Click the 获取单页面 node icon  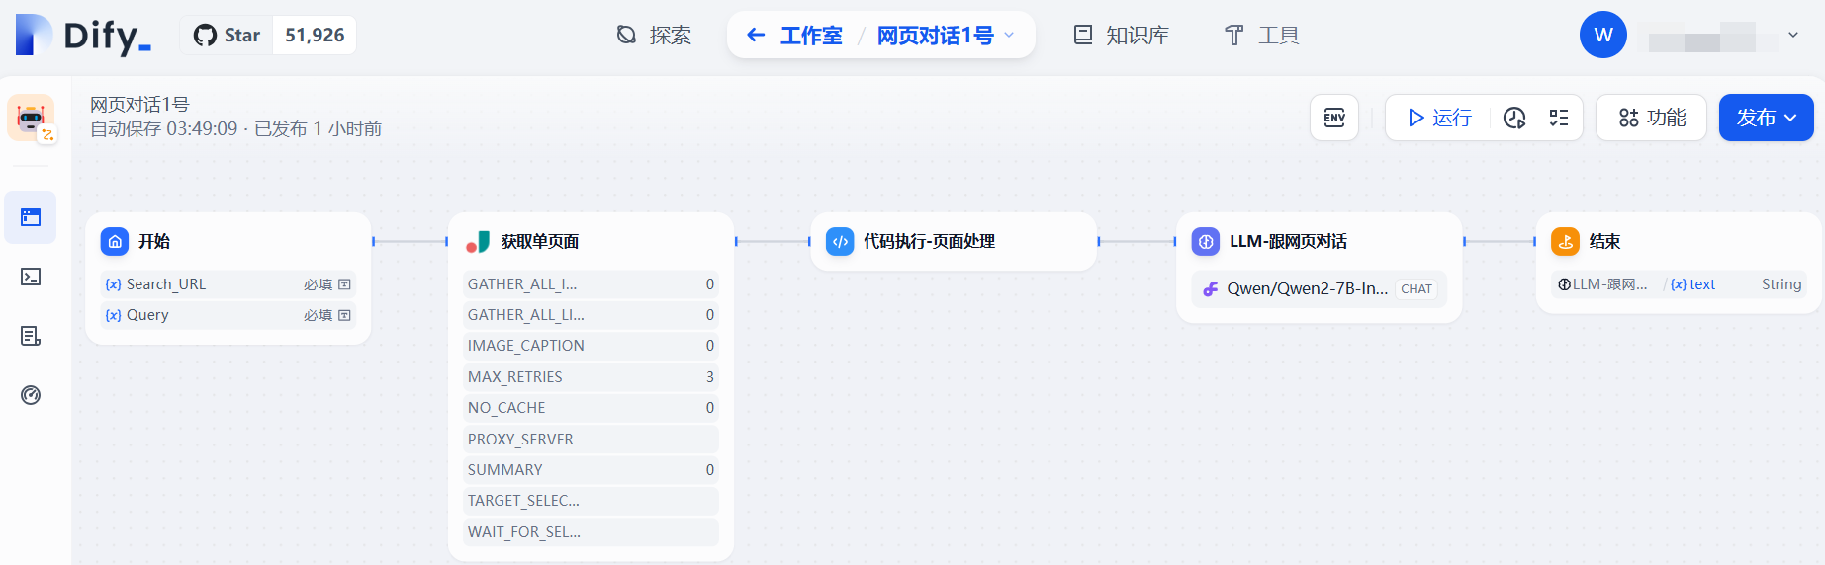click(478, 241)
